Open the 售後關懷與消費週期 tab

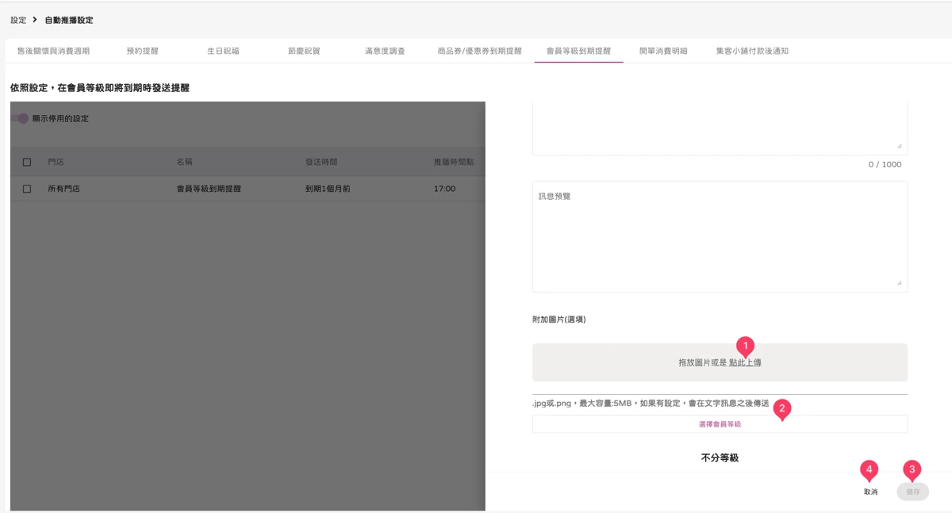coord(53,51)
